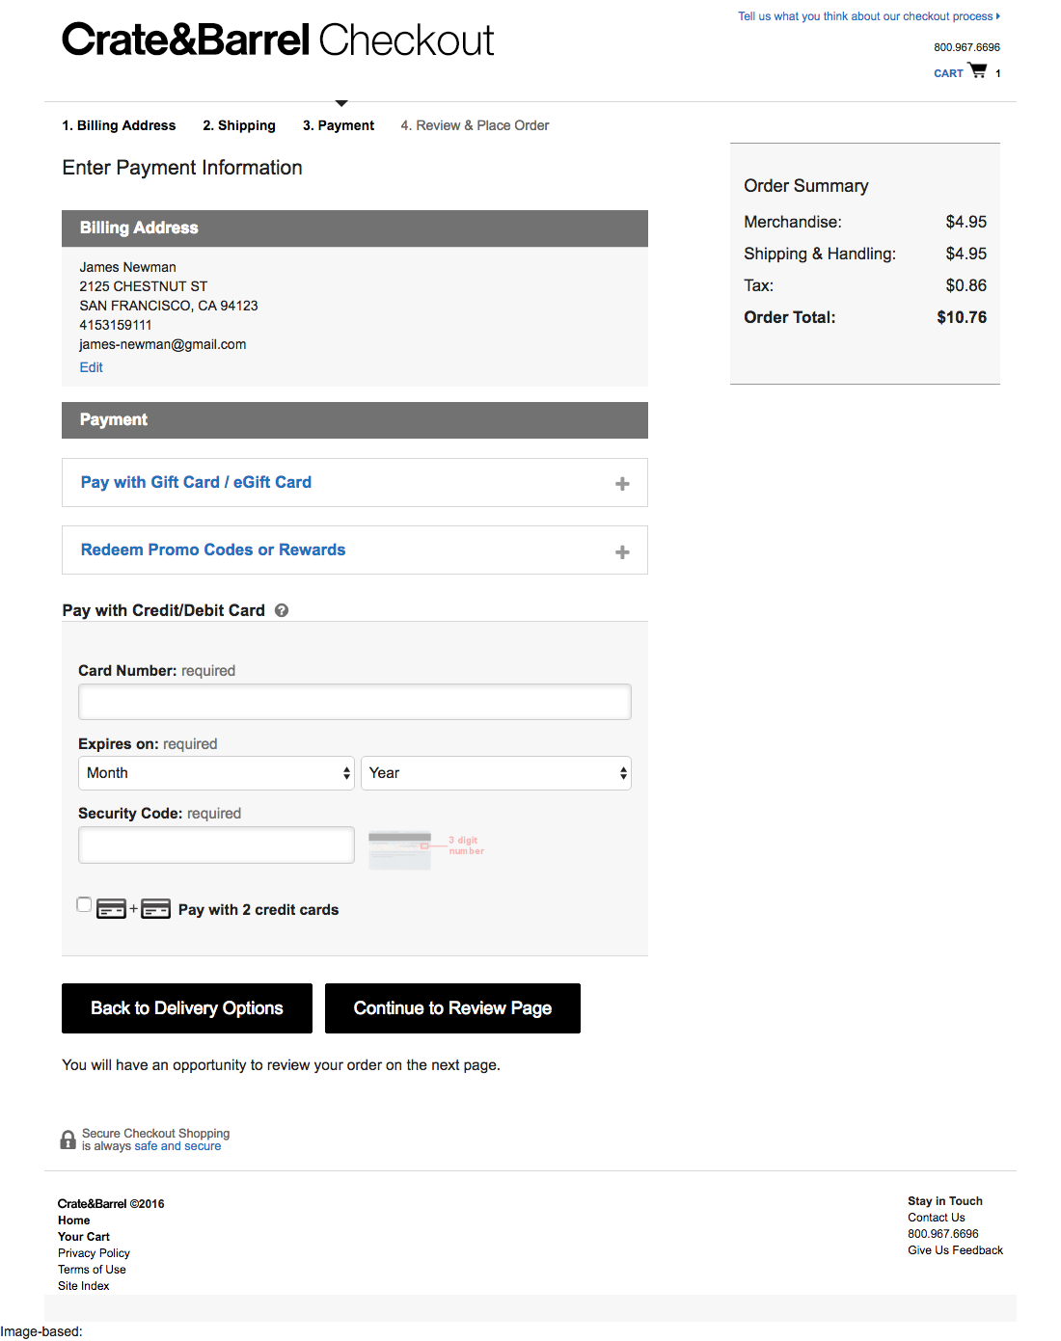Screen dimensions: 1061x1341
Task: Expand the Pay with Gift Card / eGift Card section
Action: coord(196,482)
